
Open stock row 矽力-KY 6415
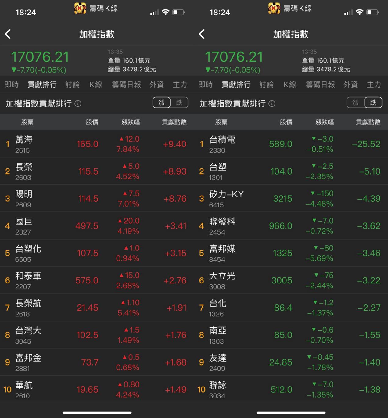tap(291, 199)
